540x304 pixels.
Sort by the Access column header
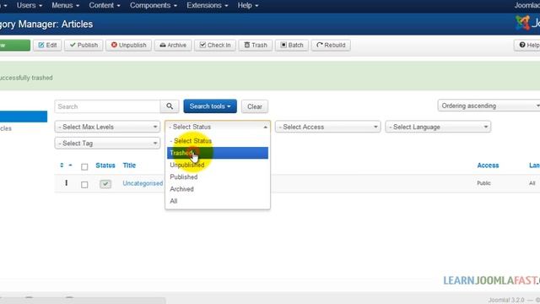click(488, 166)
